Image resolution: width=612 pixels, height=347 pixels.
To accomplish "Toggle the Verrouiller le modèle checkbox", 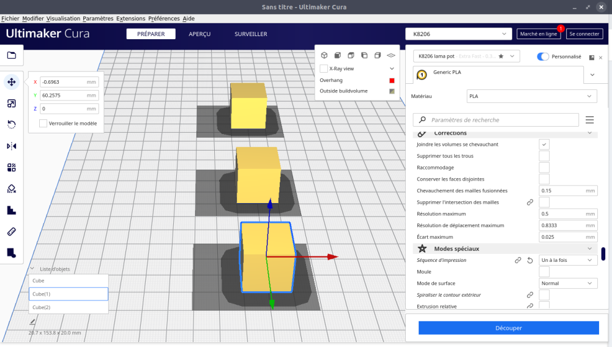I will [x=43, y=124].
